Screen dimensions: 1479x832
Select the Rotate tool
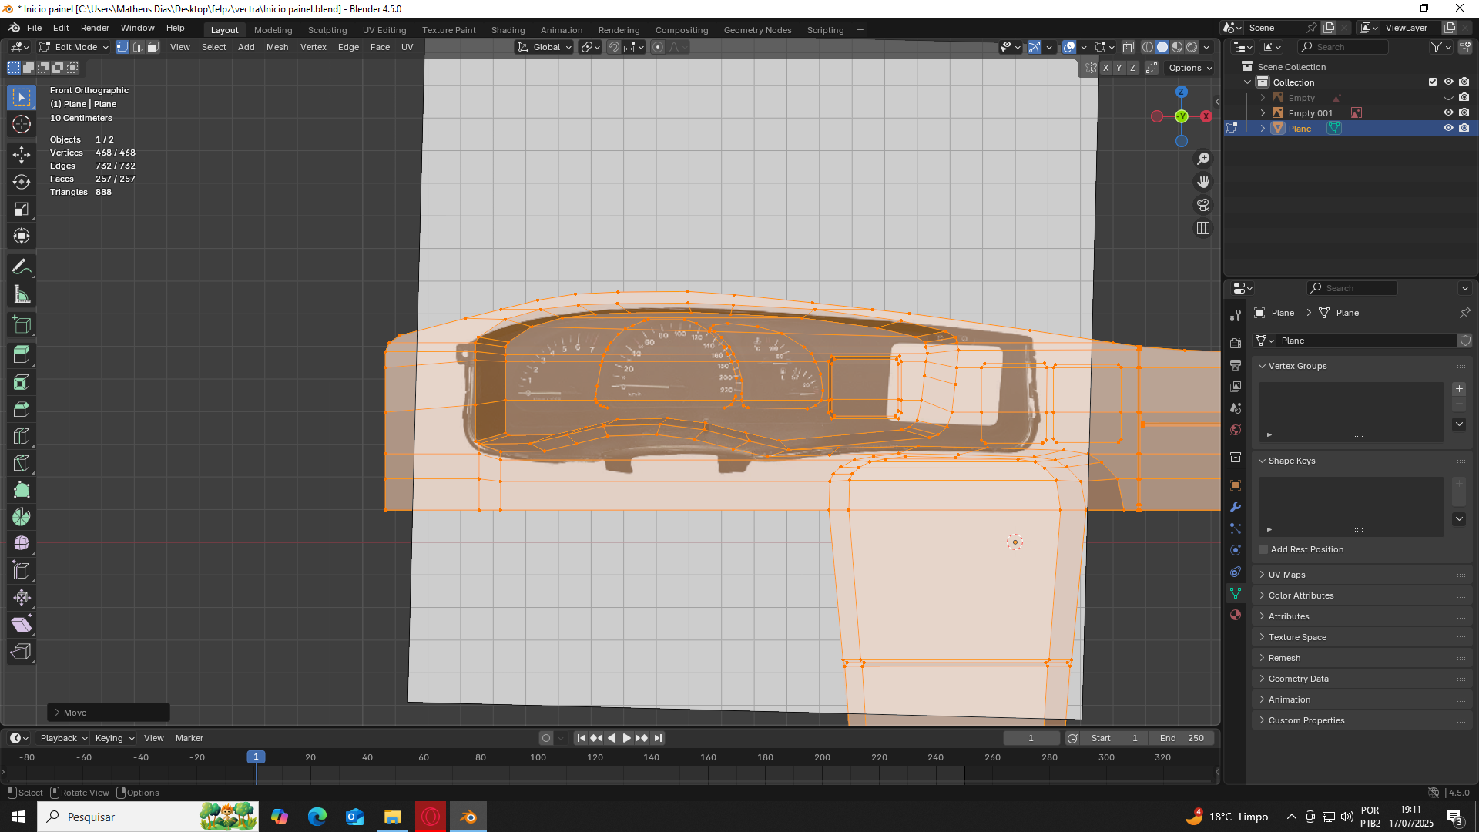[22, 182]
